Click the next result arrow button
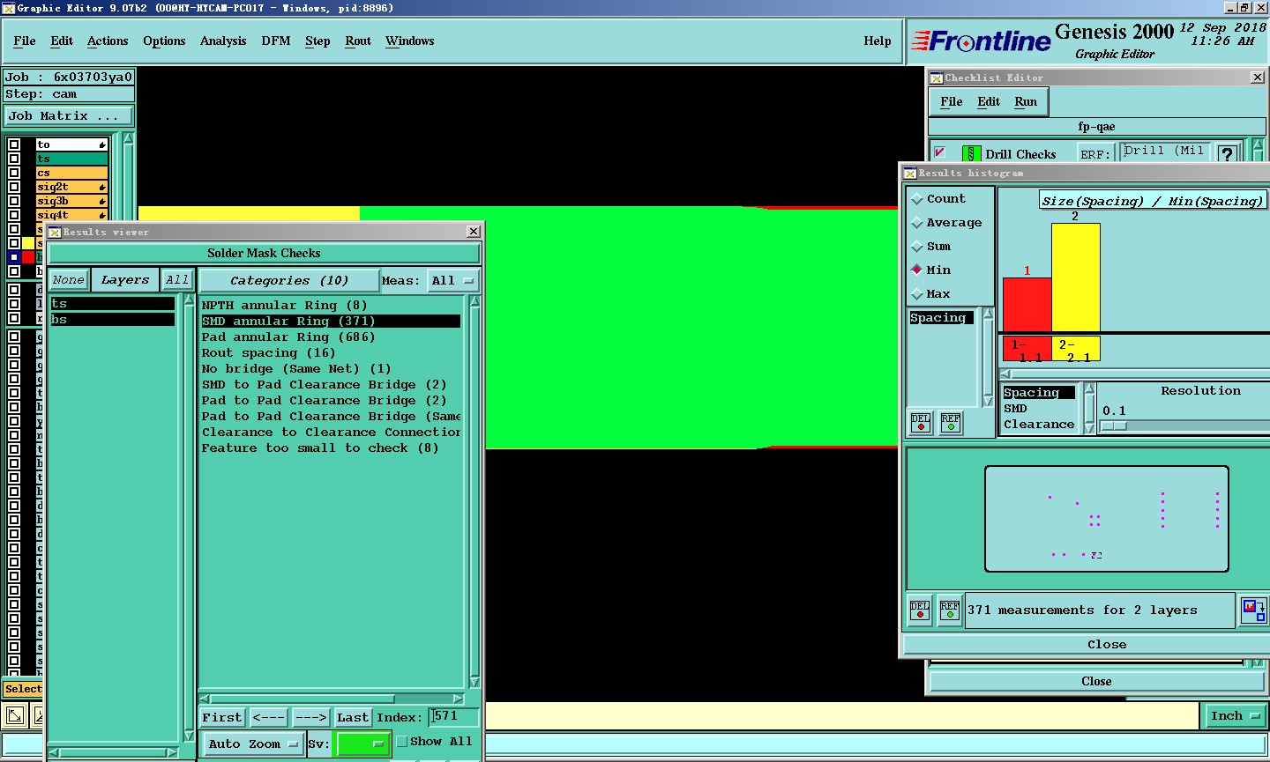Screen dimensions: 1270x762 coord(310,717)
